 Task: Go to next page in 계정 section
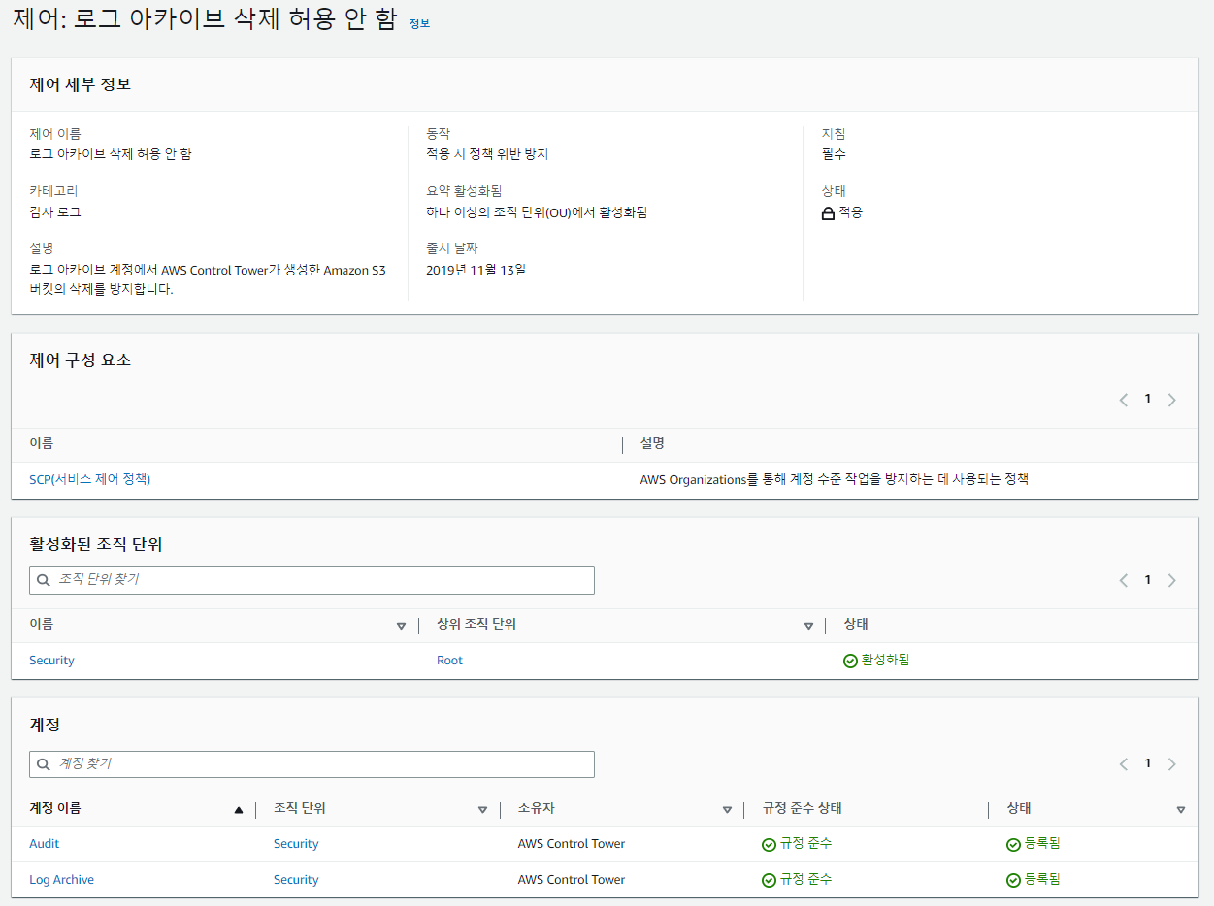(1171, 764)
